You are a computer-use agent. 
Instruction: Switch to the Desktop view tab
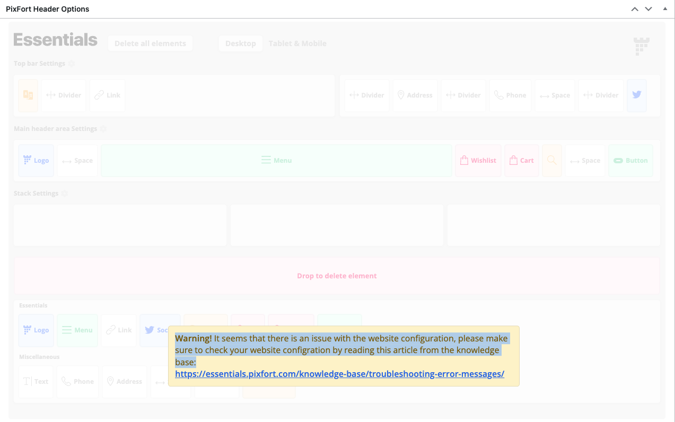coord(240,43)
